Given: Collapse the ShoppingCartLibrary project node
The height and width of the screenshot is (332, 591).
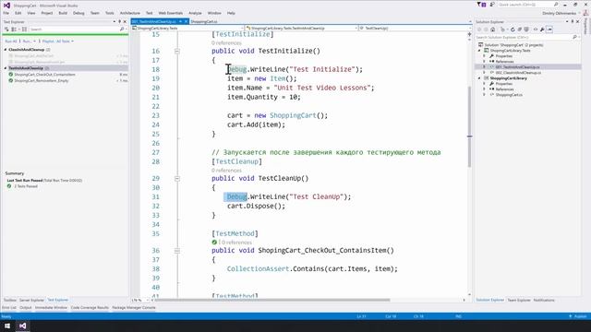Looking at the screenshot, I should click(479, 78).
